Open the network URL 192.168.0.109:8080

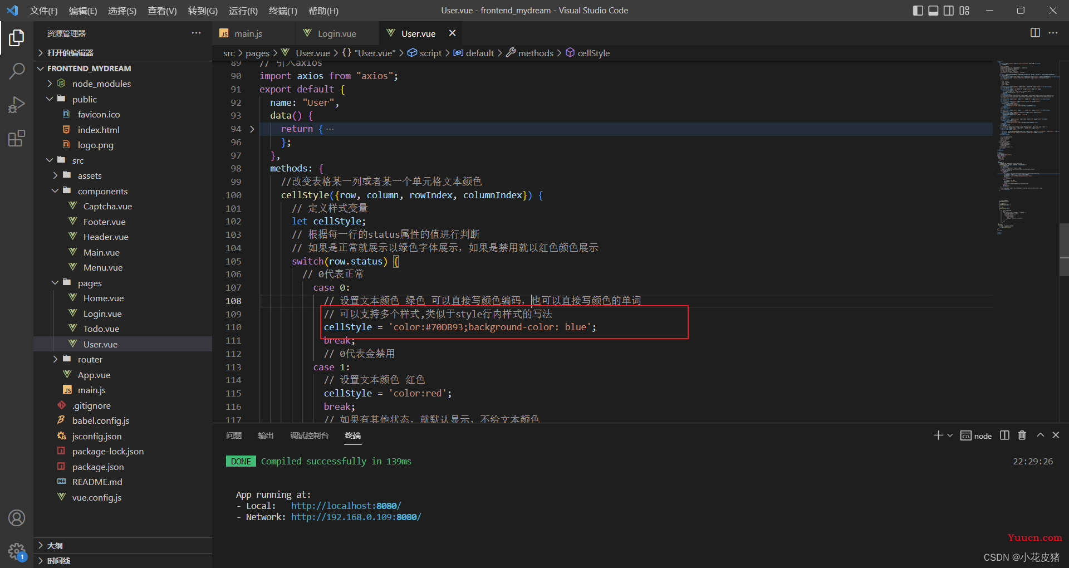click(x=356, y=517)
